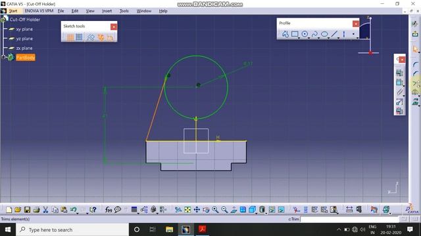Open the line tool sub-options arrow
The width and height of the screenshot is (421, 236).
click(x=338, y=38)
